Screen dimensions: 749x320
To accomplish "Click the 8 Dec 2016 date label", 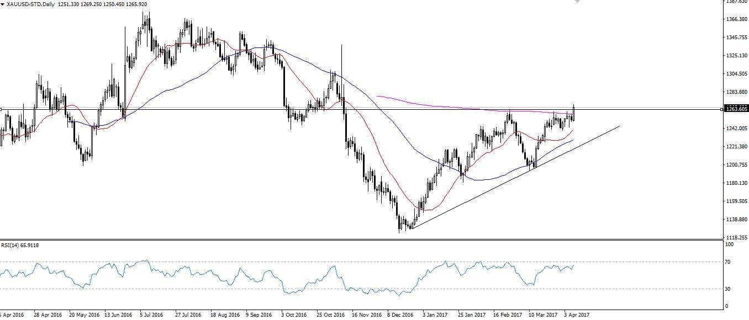I will (x=399, y=315).
